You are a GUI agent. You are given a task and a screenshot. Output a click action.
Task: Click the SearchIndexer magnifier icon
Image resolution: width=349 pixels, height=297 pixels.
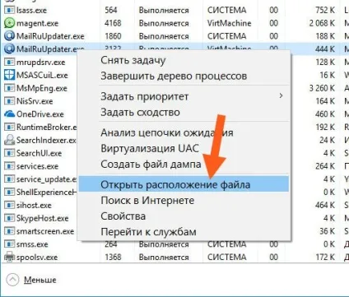(x=9, y=140)
